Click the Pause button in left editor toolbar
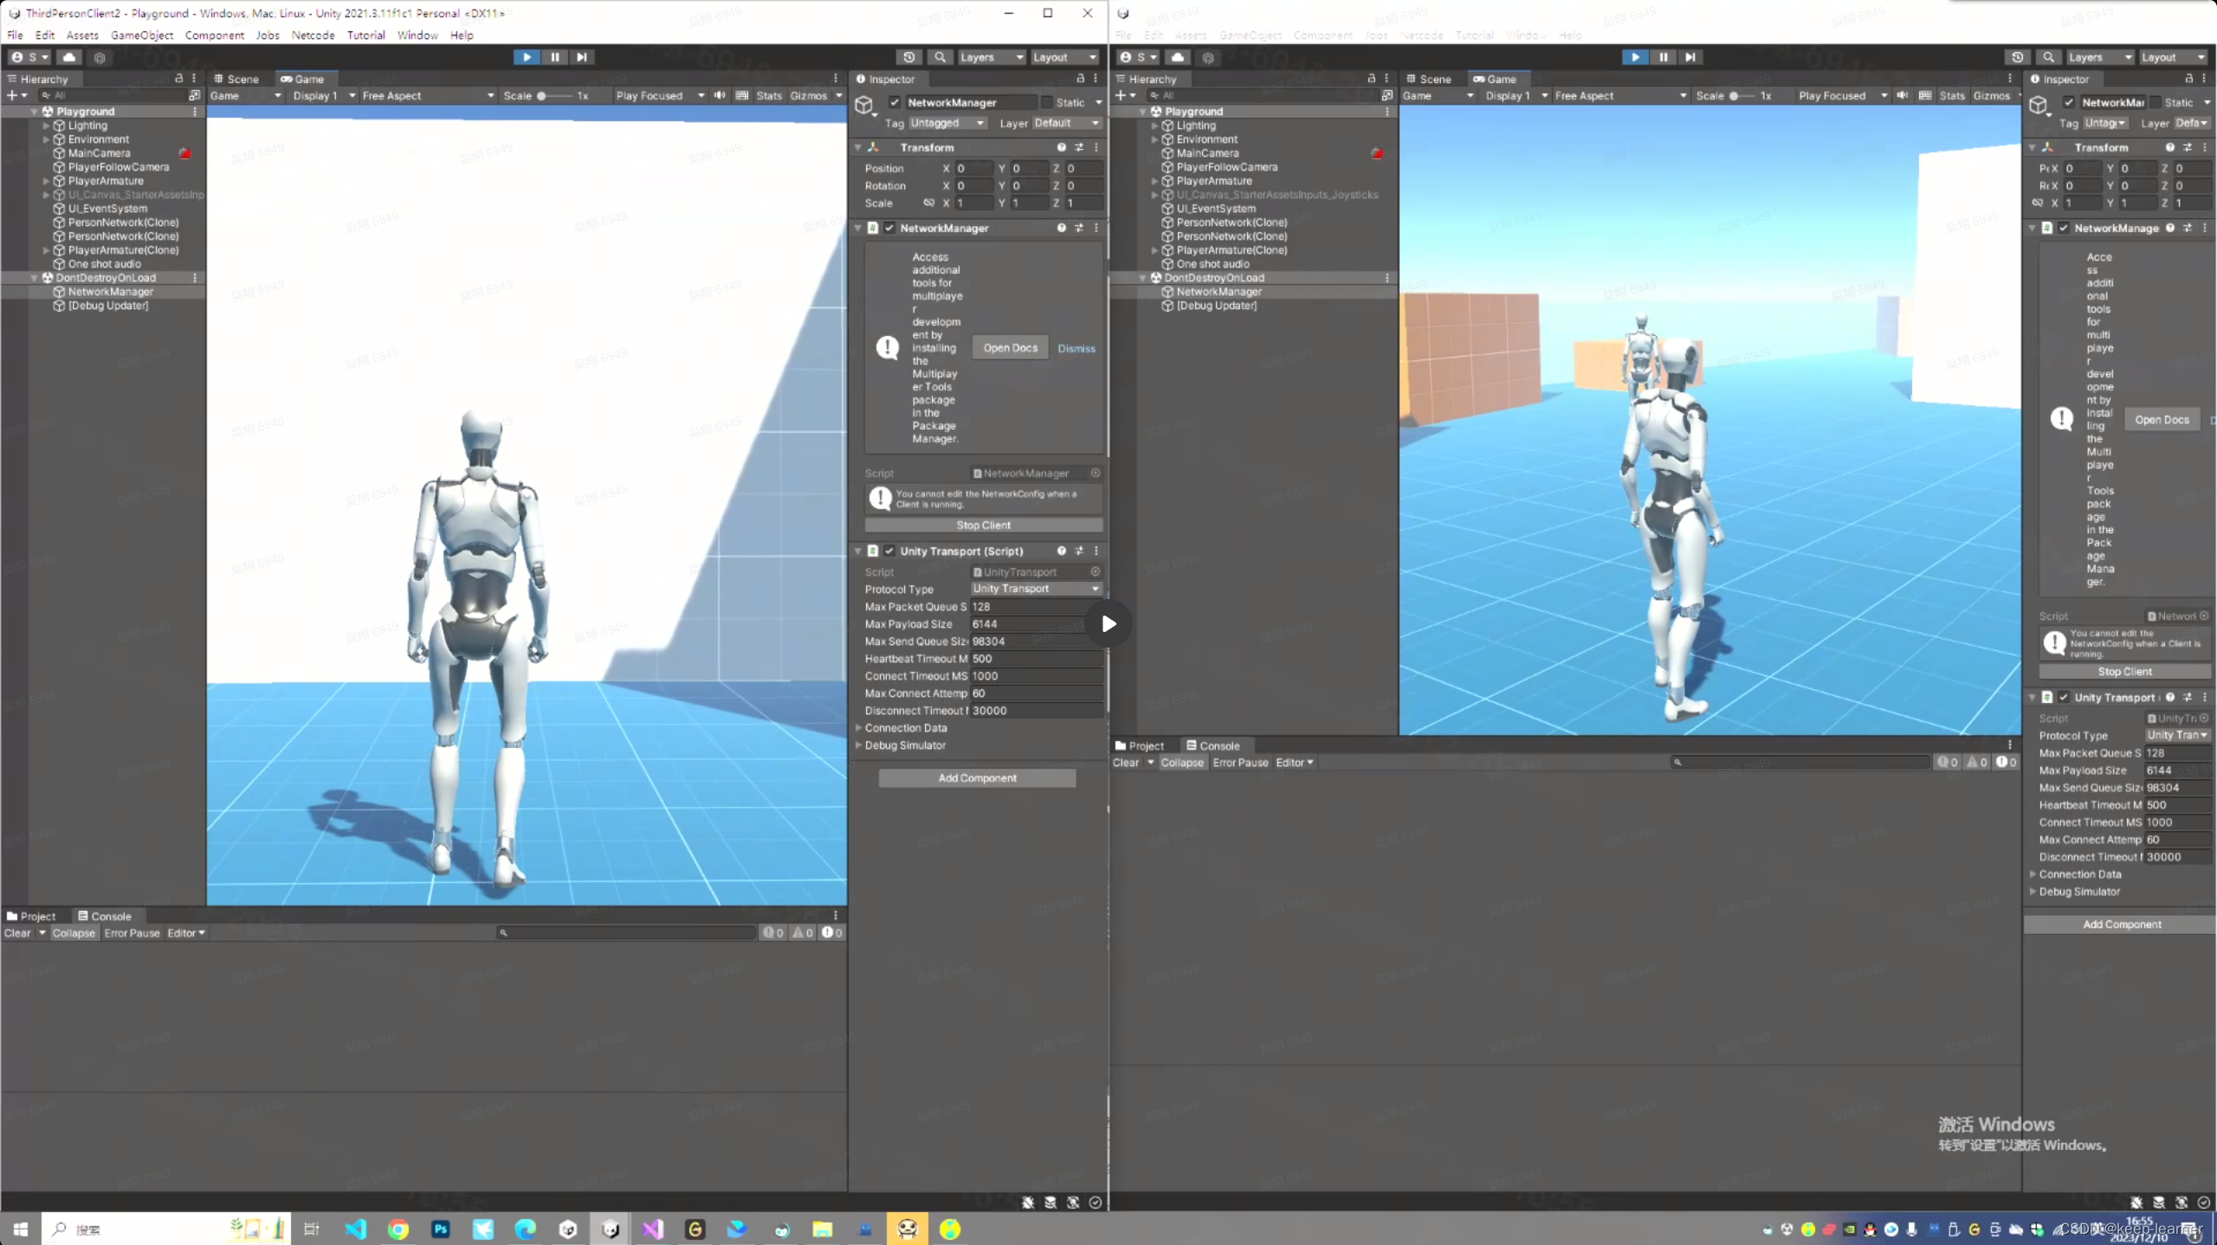 (x=554, y=57)
